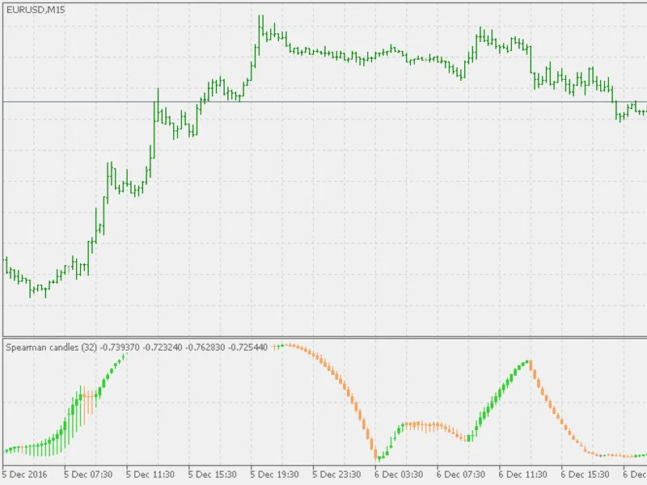Click the 5 Dec 15:30 time label
This screenshot has width=647, height=485.
pyautogui.click(x=213, y=474)
